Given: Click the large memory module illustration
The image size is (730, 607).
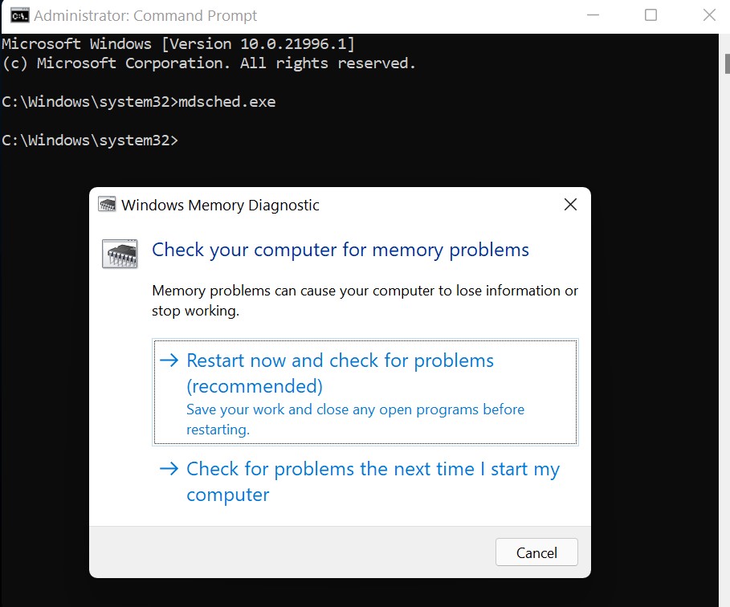Looking at the screenshot, I should [119, 253].
